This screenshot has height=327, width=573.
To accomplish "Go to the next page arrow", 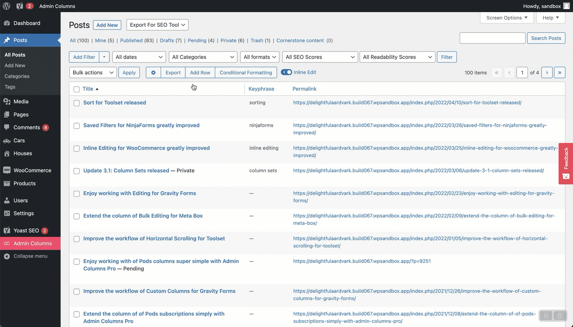I will [x=547, y=73].
